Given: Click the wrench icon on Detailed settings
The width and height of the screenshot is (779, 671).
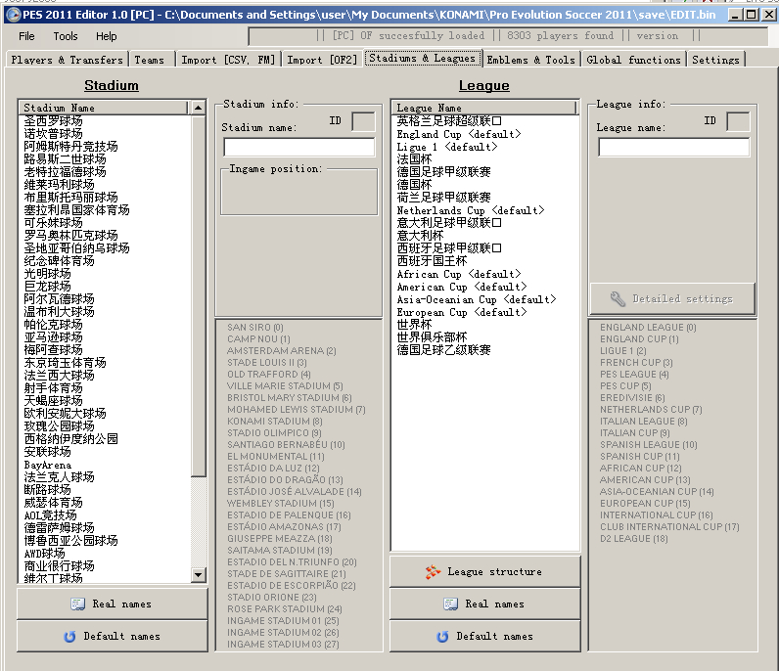Looking at the screenshot, I should (618, 298).
